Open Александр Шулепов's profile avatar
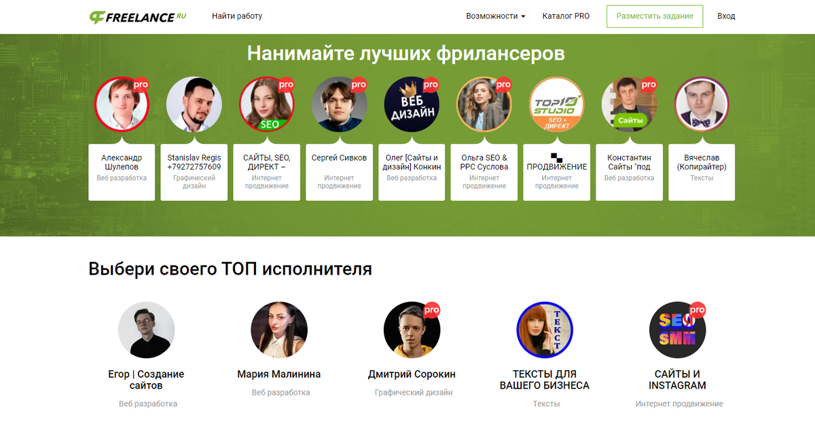The height and width of the screenshot is (432, 815). coord(122,104)
